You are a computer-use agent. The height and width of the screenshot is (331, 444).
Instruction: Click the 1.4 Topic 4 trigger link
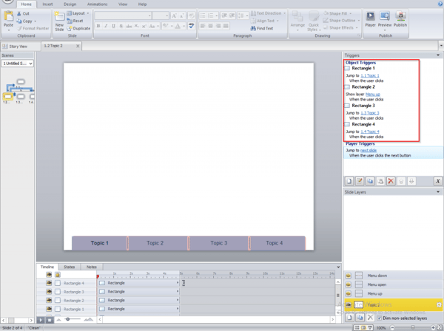[370, 132]
